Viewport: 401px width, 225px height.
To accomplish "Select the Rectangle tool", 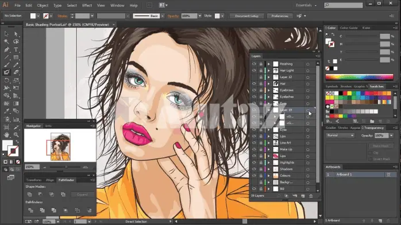I will [x=16, y=57].
